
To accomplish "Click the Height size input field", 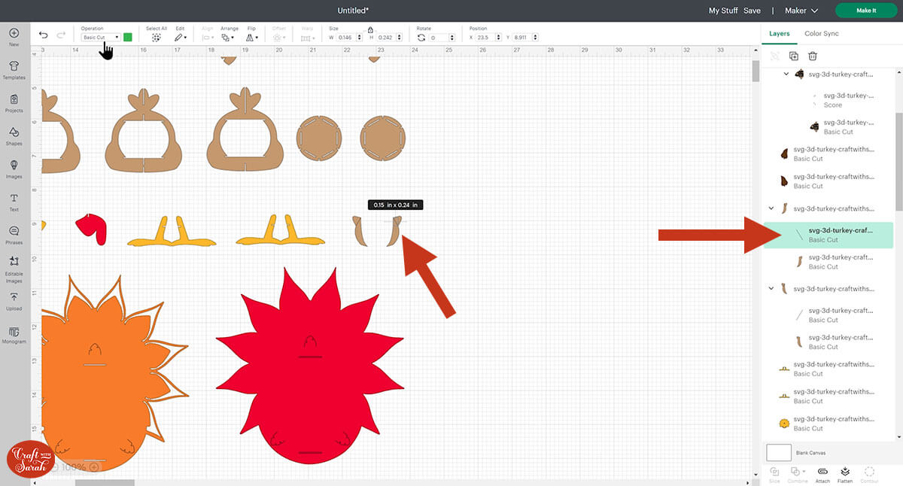I will (385, 37).
